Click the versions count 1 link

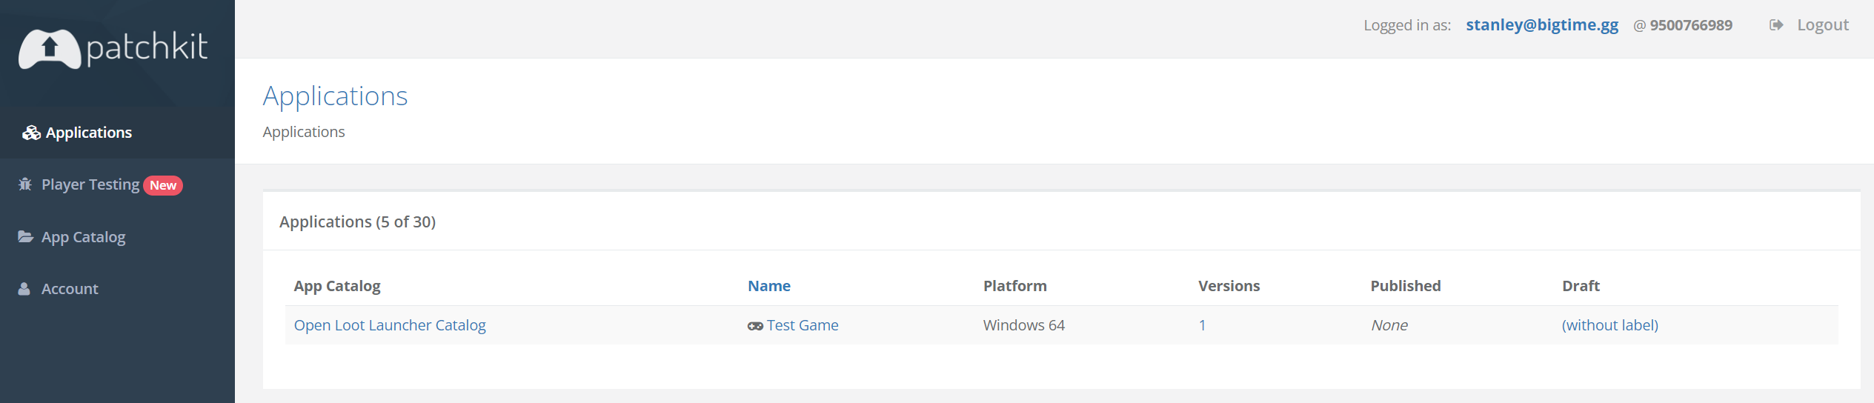[x=1202, y=325]
